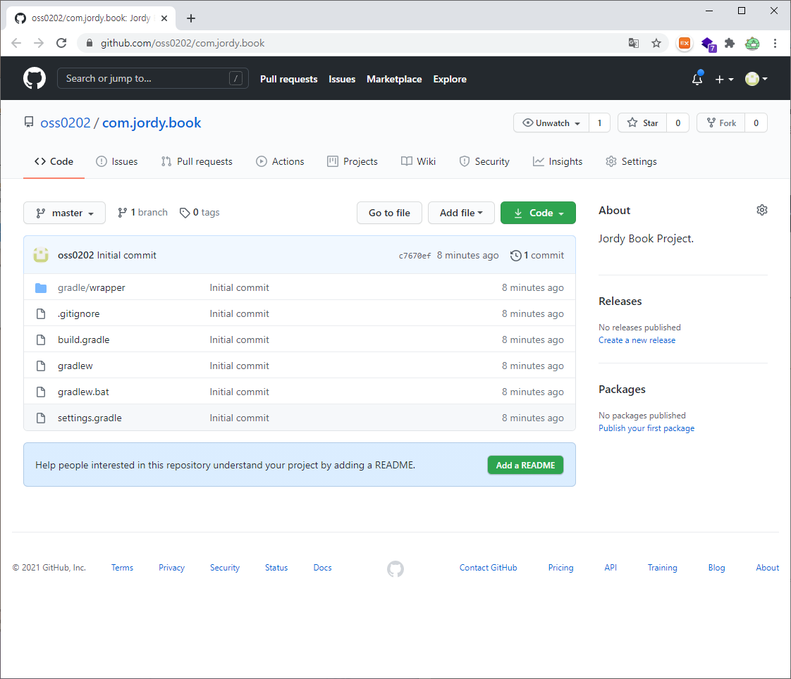Image resolution: width=791 pixels, height=679 pixels.
Task: Open build.gradle file
Action: pos(84,339)
